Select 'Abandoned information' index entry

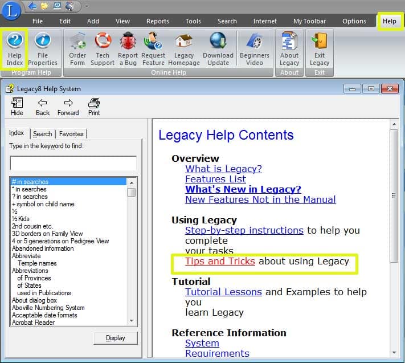click(x=68, y=248)
